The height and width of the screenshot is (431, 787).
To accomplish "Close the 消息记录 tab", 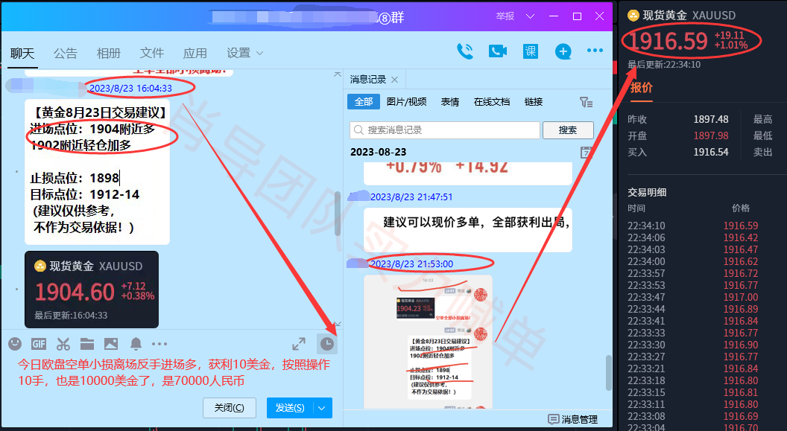I will click(x=394, y=80).
